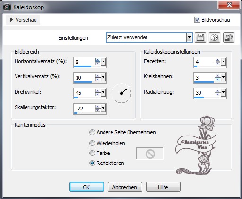Image resolution: width=242 pixels, height=199 pixels.
Task: Click the save preset floppy disk icon
Action: tap(200, 37)
